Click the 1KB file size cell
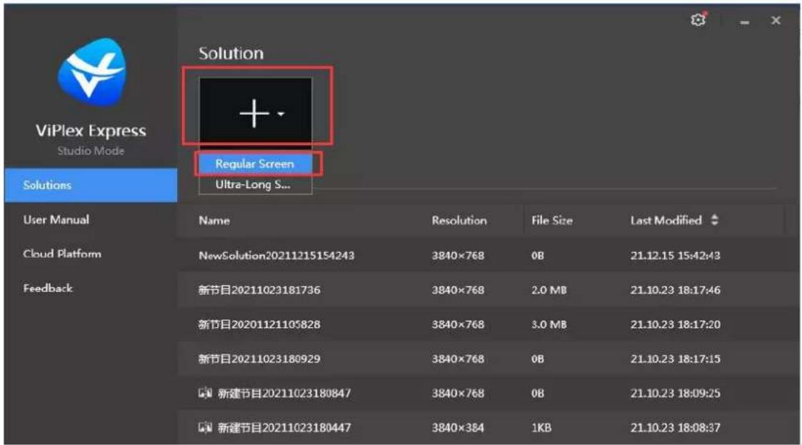Screen dimensions: 802x445 pyautogui.click(x=541, y=428)
